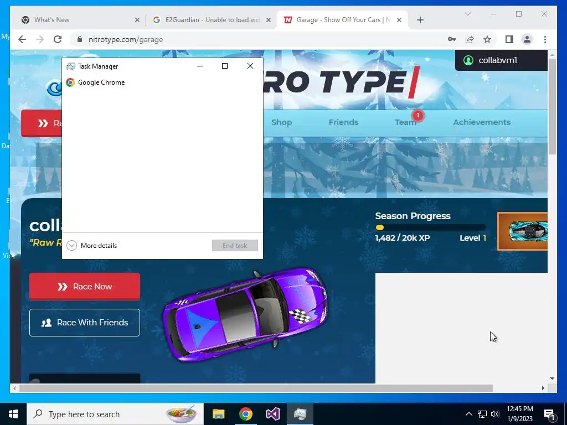Minimize the Chrome window

(x=493, y=14)
